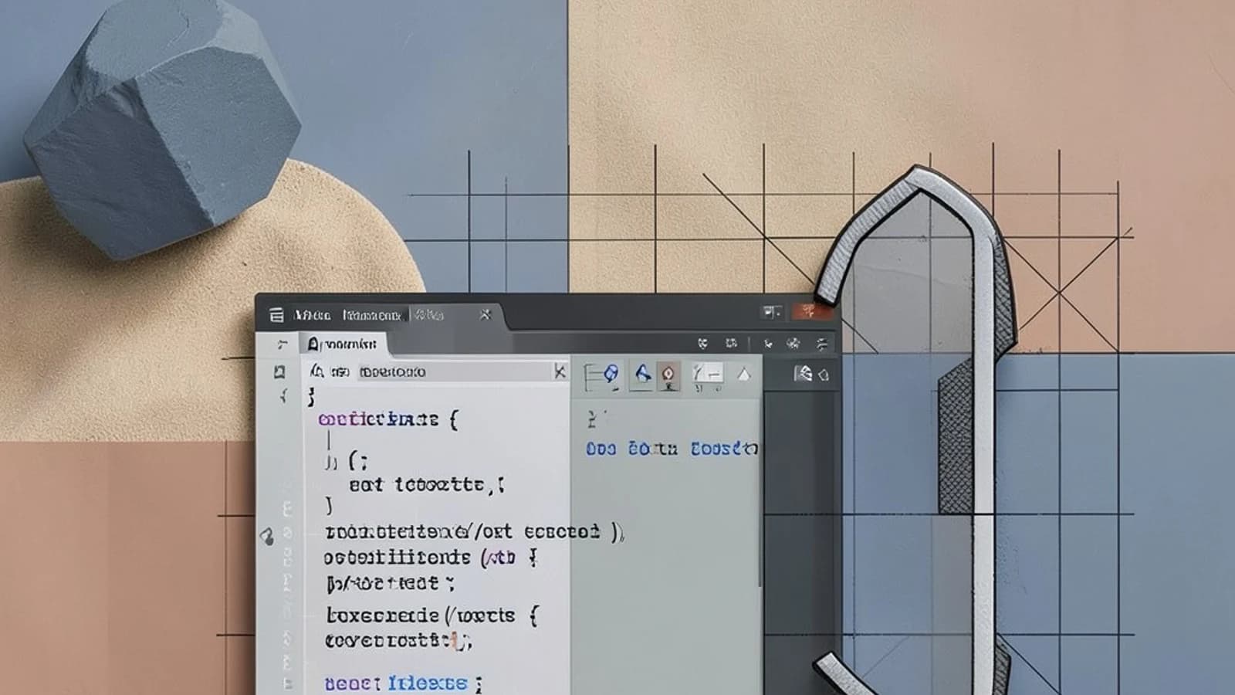Select the red pin tool icon in the toolbar
Image resolution: width=1235 pixels, height=695 pixels.
[x=668, y=375]
